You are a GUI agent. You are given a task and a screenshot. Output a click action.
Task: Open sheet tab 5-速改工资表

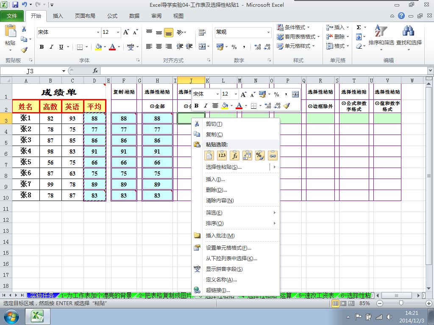316,295
